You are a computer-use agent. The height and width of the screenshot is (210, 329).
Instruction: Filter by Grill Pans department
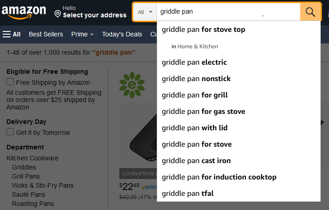pos(26,176)
